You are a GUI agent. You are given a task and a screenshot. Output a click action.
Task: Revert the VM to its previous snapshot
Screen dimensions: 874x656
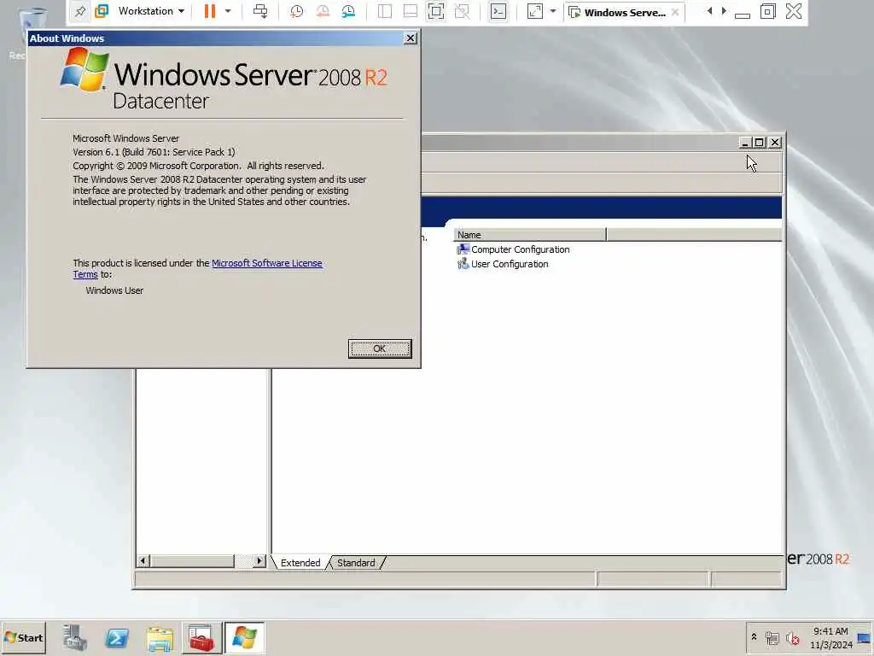point(322,11)
